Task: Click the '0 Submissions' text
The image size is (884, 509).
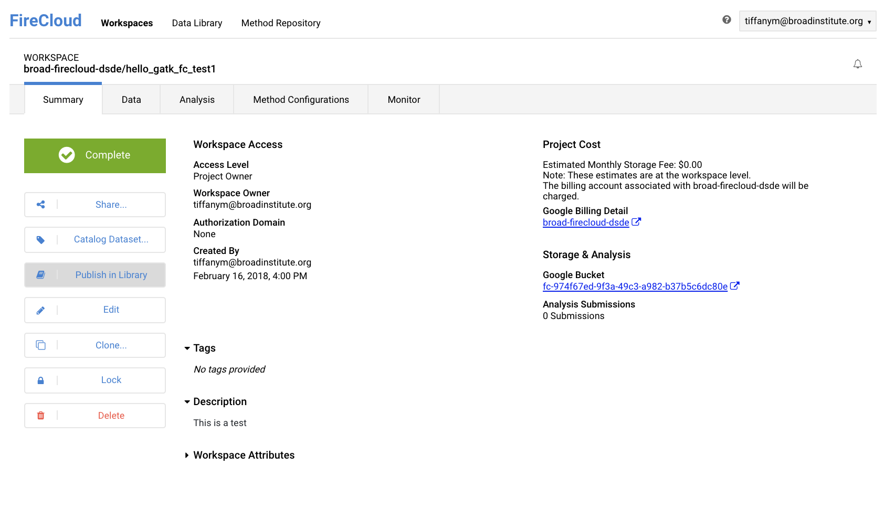Action: click(x=574, y=316)
